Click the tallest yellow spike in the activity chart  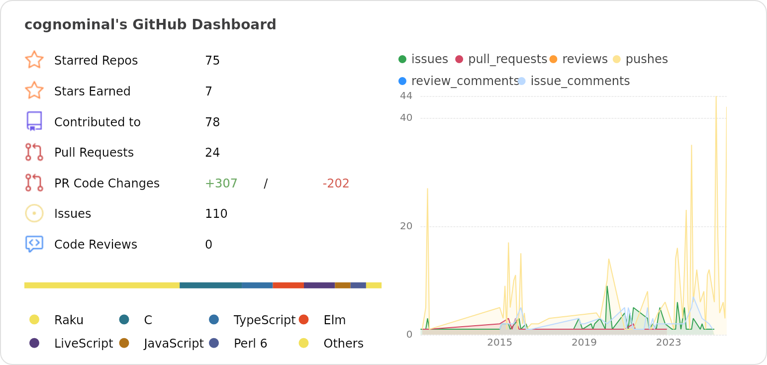(716, 99)
